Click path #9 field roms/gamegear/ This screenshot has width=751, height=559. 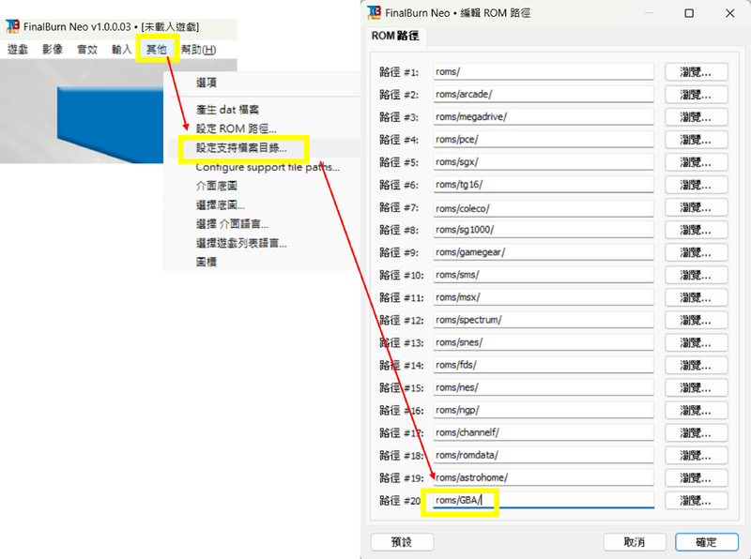544,252
